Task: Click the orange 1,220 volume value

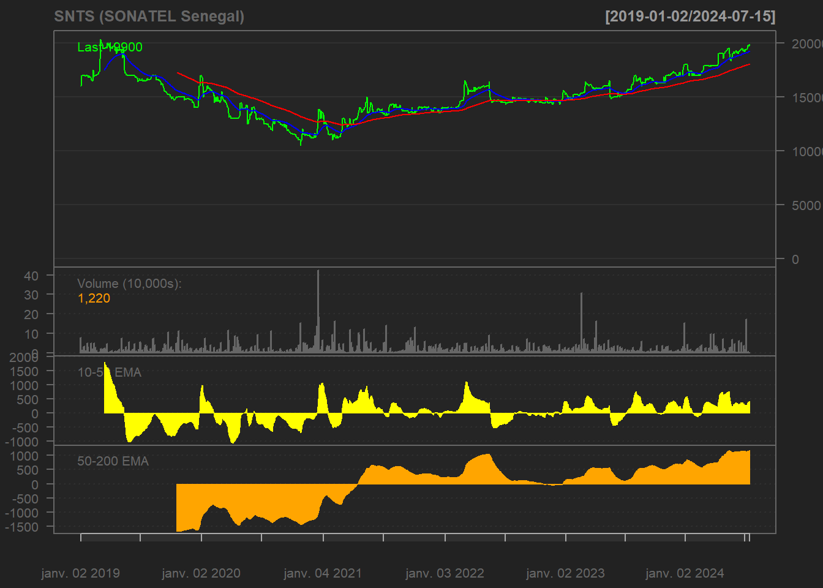Action: [94, 298]
